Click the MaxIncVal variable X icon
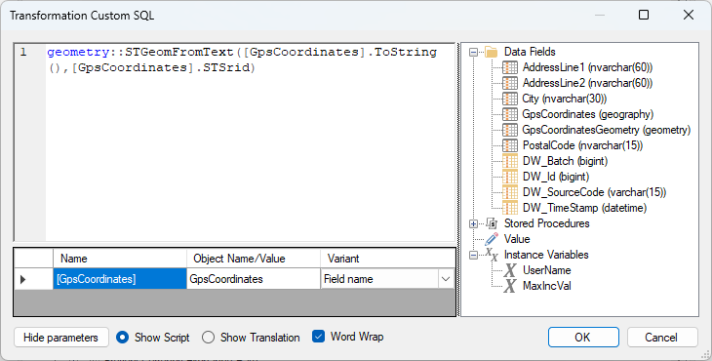The height and width of the screenshot is (361, 712). 510,286
